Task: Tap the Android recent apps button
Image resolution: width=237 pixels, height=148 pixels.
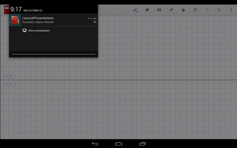Action: coord(142,144)
